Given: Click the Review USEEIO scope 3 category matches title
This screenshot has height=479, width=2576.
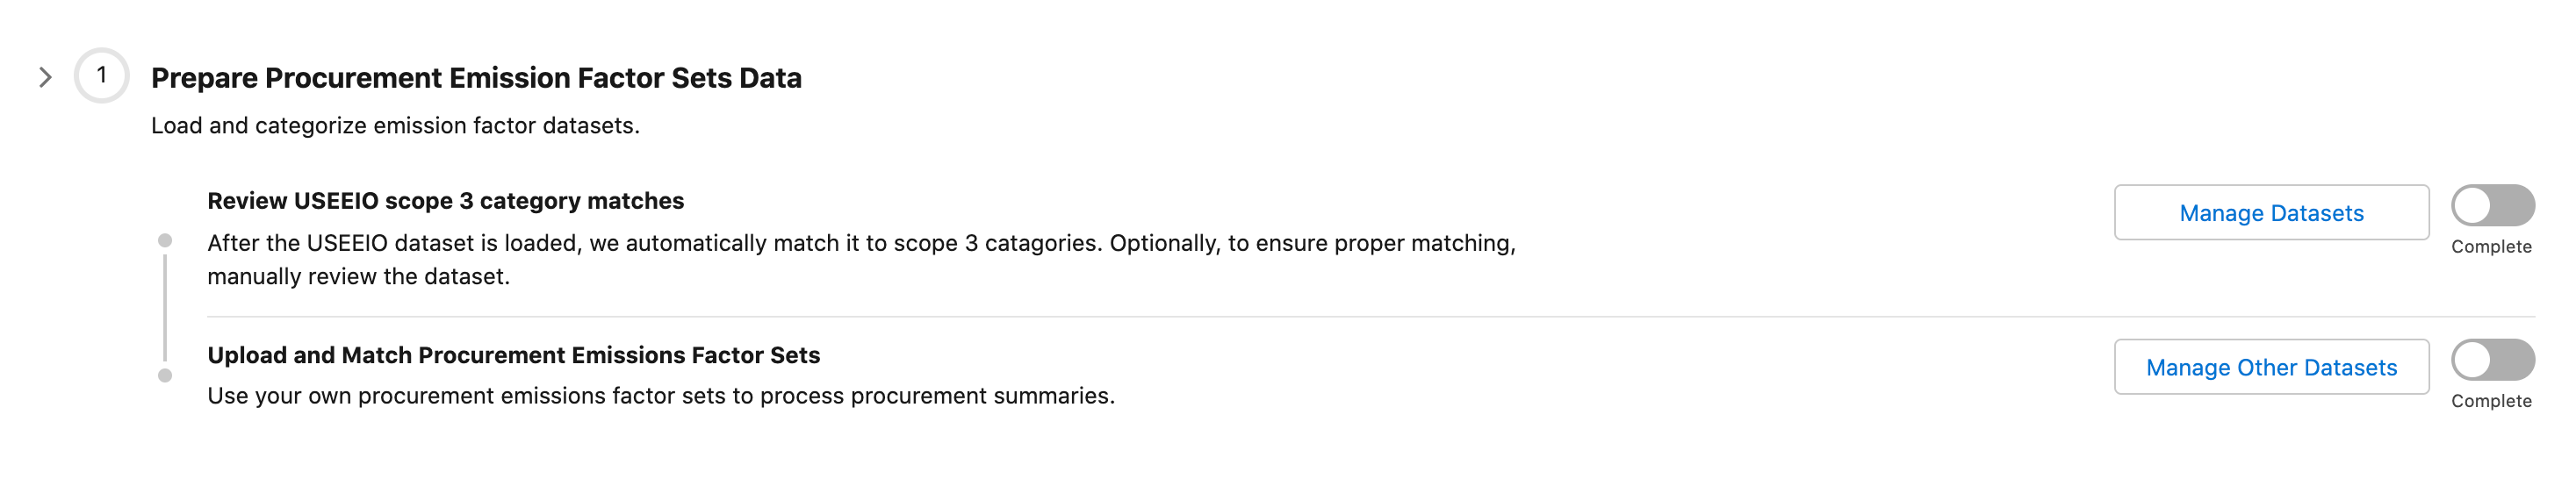Looking at the screenshot, I should click(x=445, y=201).
